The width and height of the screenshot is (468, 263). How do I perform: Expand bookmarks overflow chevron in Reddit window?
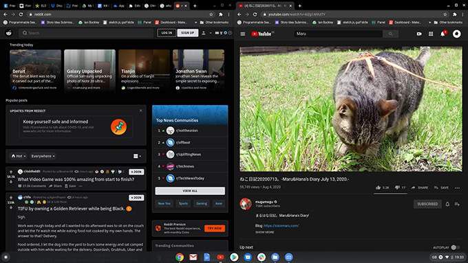coord(195,23)
